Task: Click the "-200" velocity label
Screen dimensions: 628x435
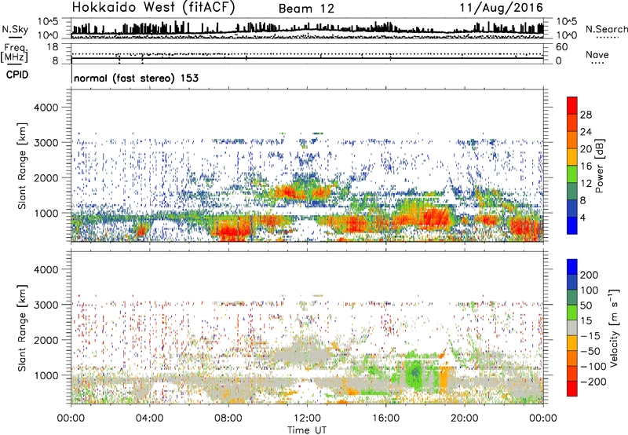Action: (593, 382)
